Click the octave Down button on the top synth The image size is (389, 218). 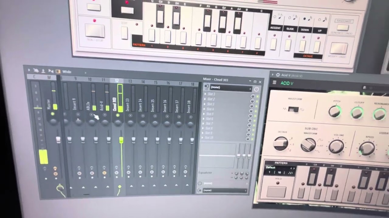tap(302, 46)
